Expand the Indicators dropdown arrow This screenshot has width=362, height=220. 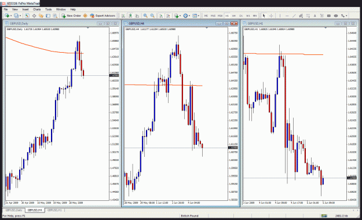point(180,16)
